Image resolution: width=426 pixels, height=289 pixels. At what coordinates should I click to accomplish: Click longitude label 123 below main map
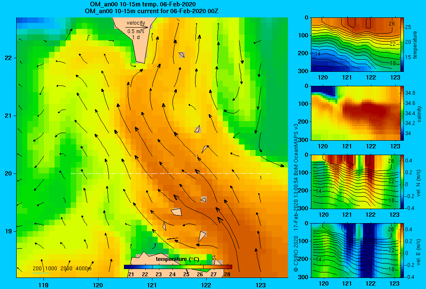(x=261, y=285)
